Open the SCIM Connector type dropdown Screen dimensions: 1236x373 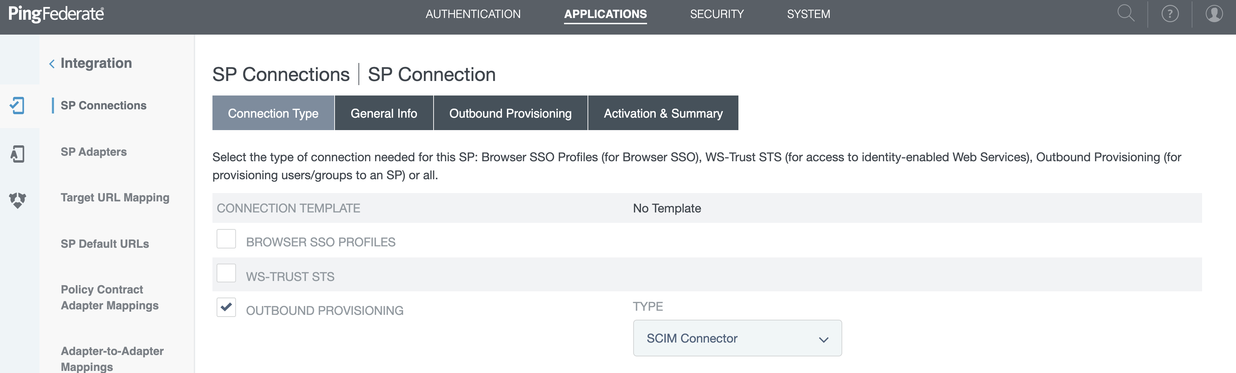click(x=737, y=338)
